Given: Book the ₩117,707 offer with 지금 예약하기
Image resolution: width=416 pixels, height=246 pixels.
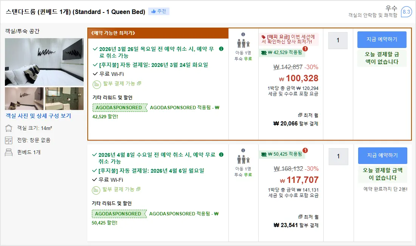Looking at the screenshot, I should click(x=383, y=155).
